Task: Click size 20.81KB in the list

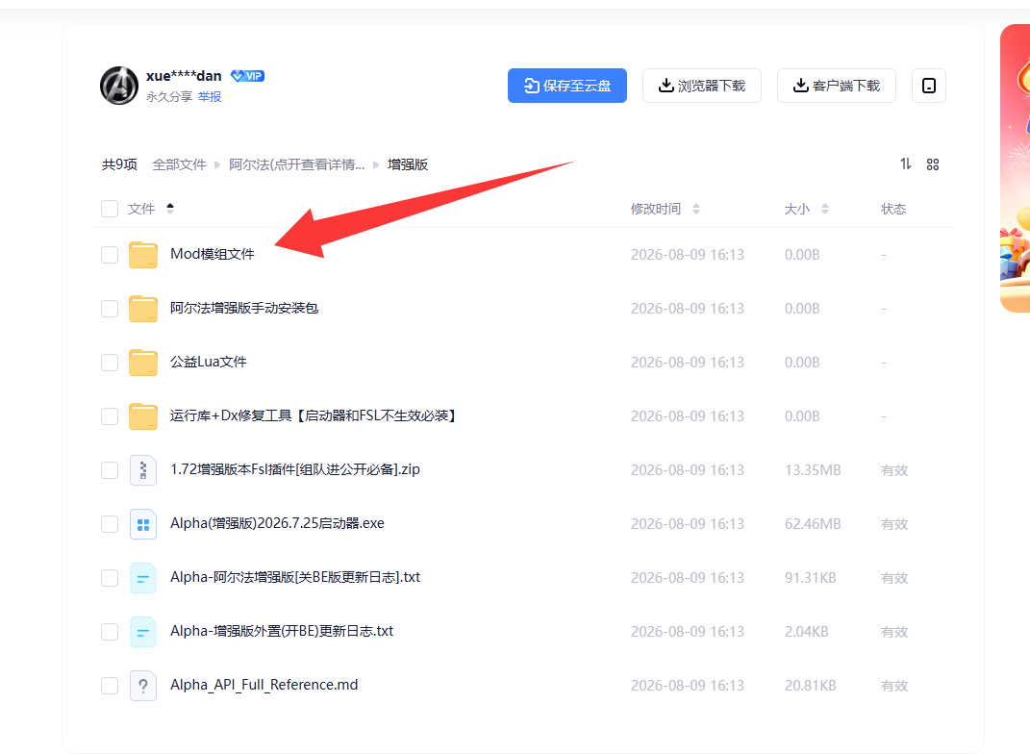Action: click(x=810, y=686)
